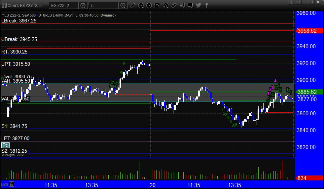The image size is (324, 189).
Task: Click the pause bars icon before the chart title
Action: point(4,5)
